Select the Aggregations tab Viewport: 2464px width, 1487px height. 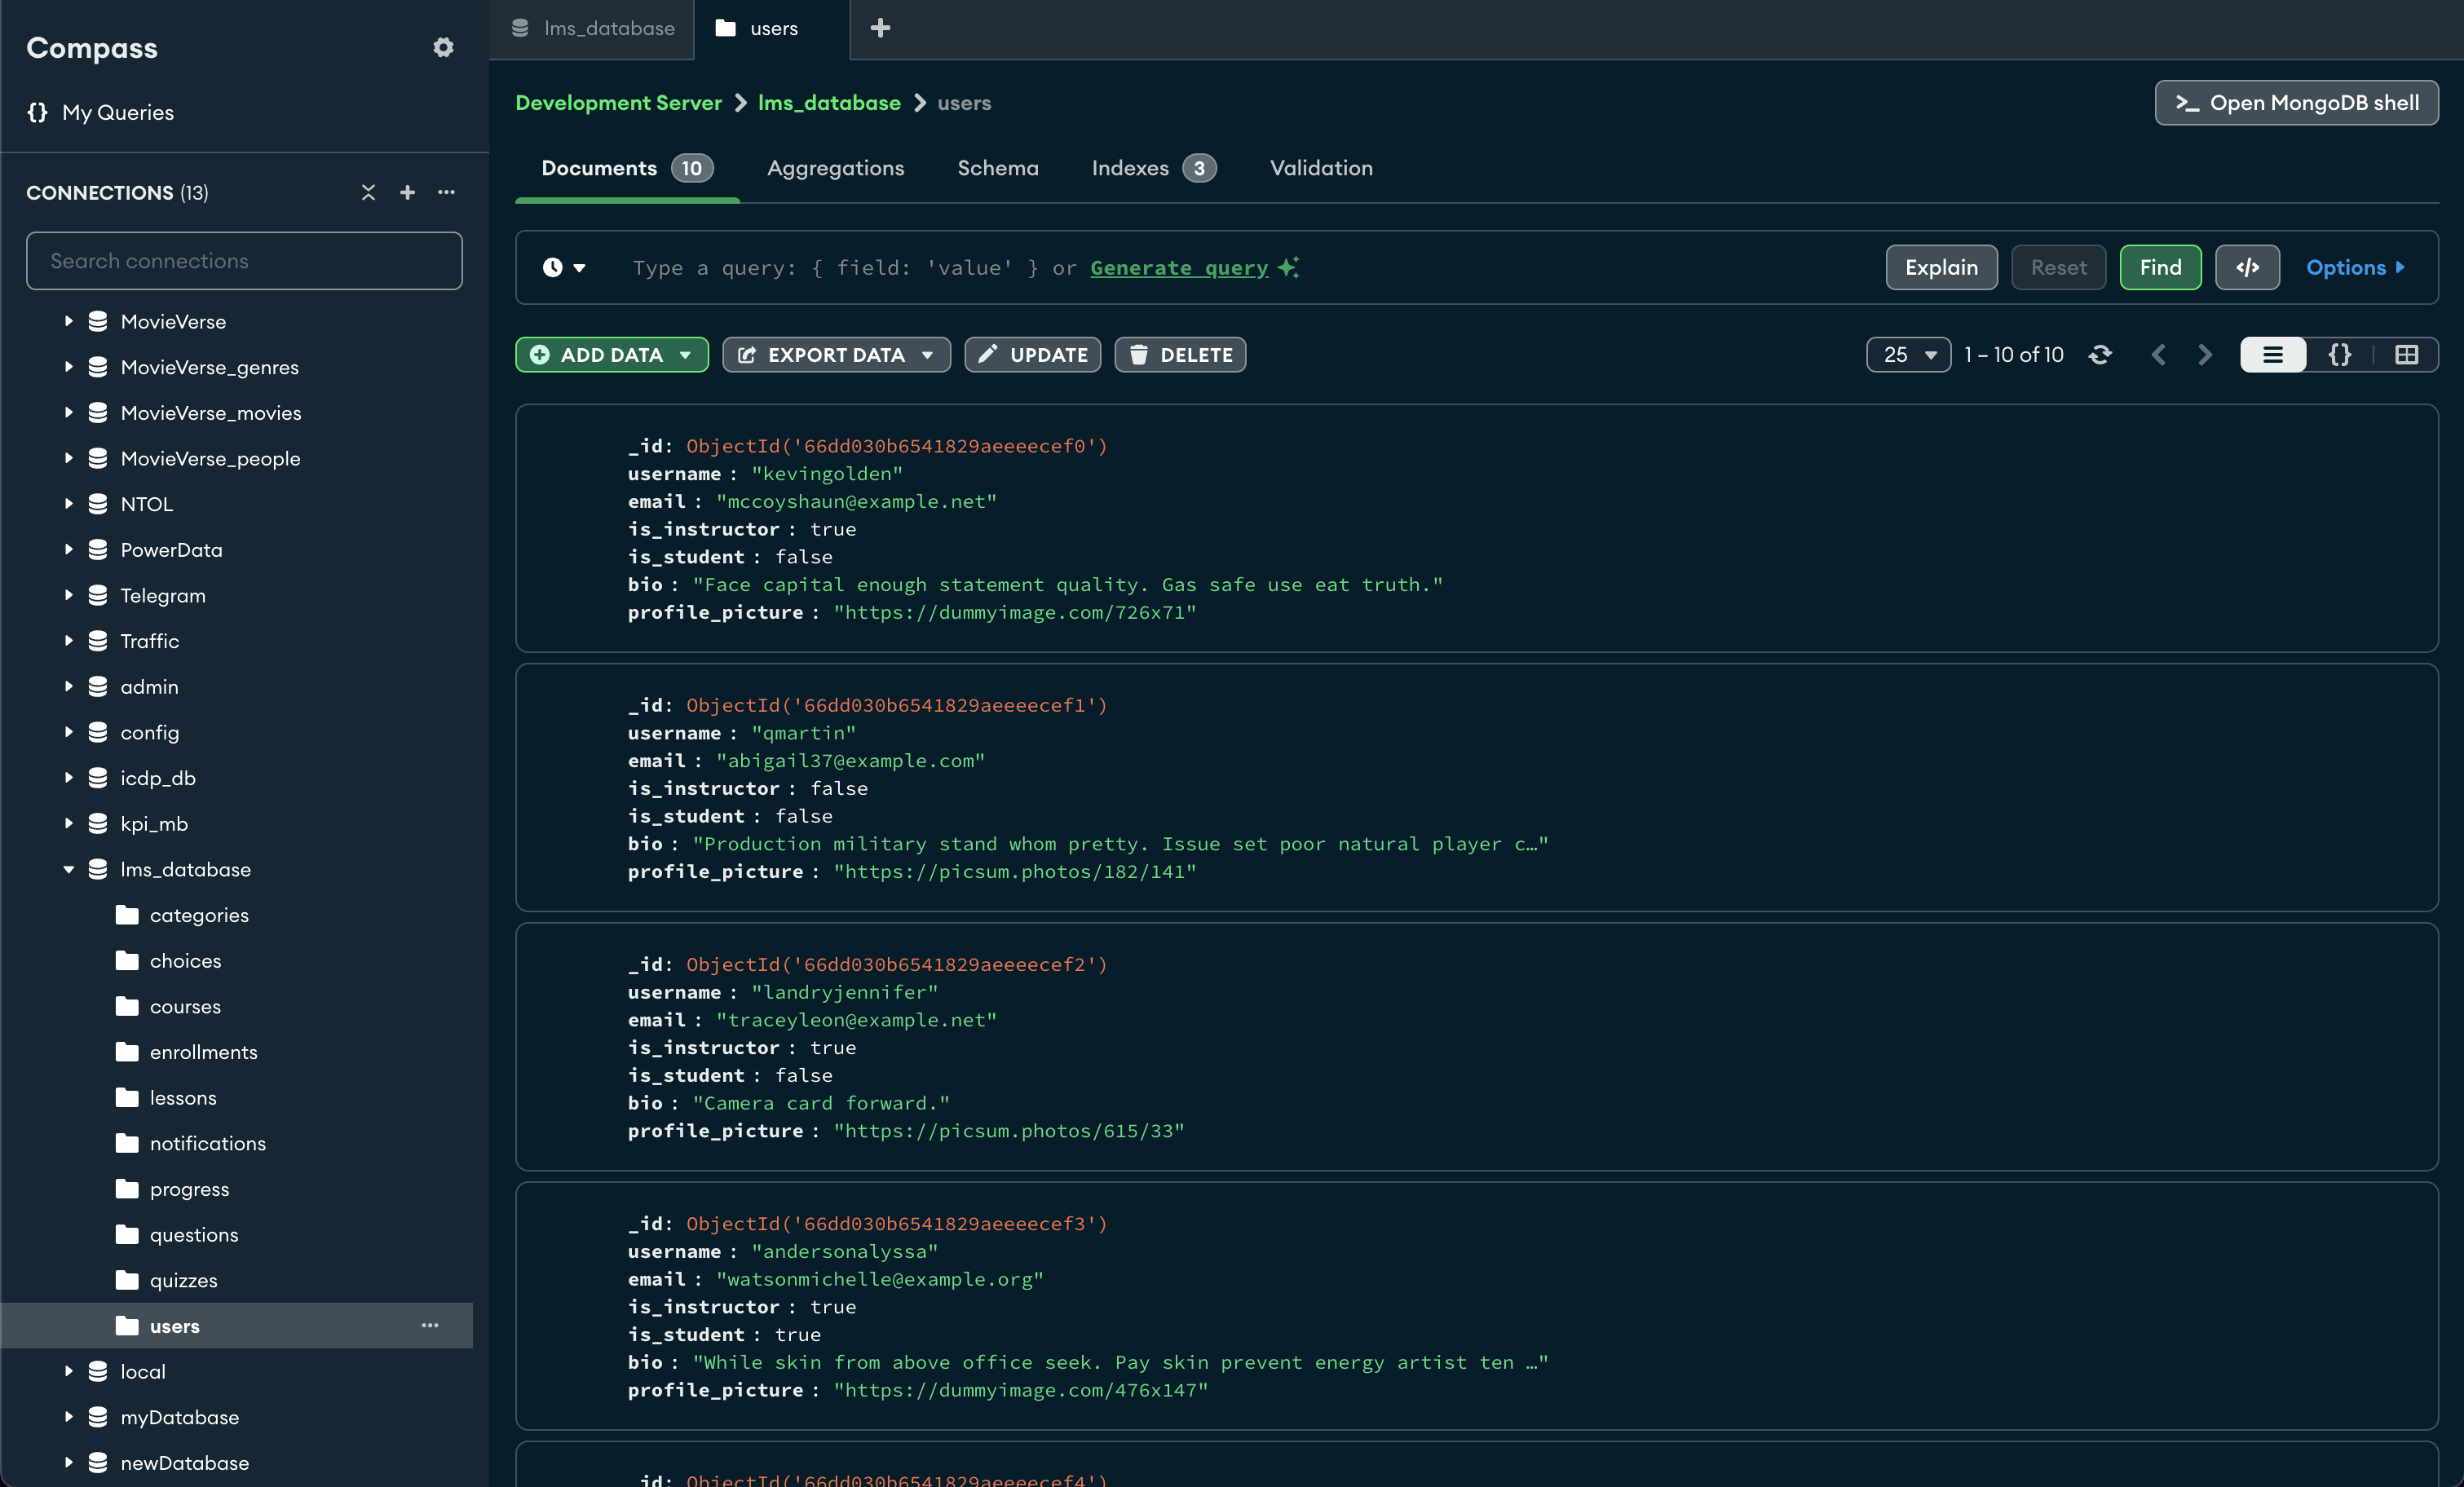(836, 167)
